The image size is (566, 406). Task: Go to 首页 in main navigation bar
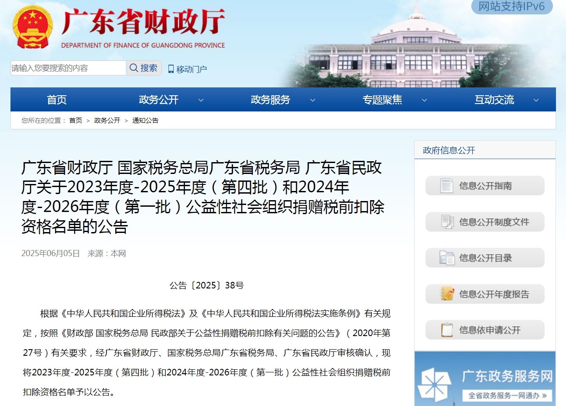click(57, 100)
